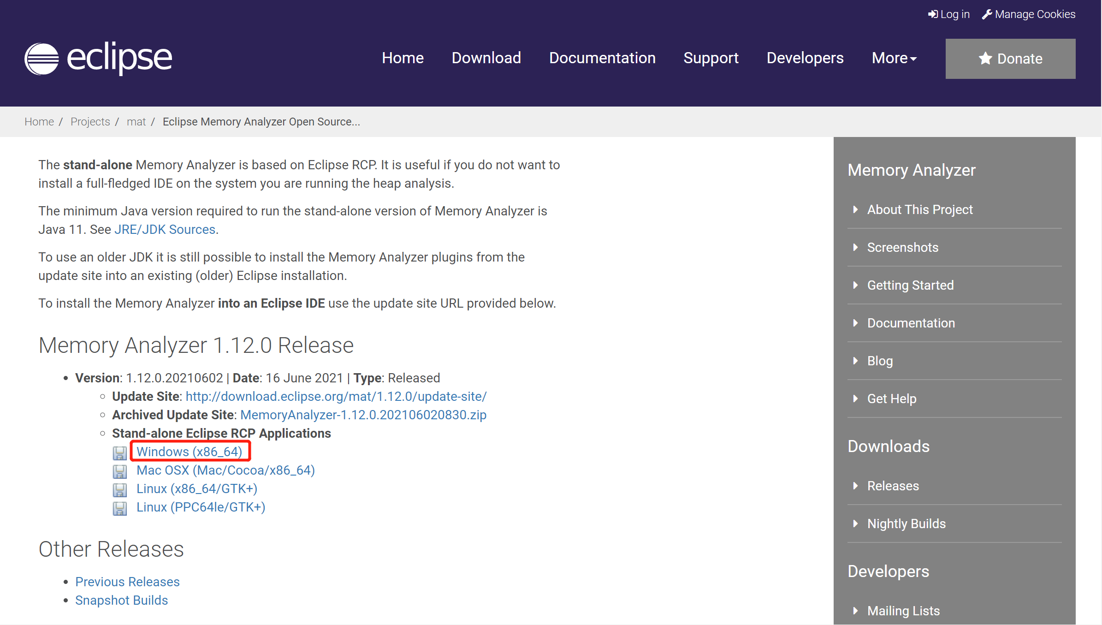Click the arrow beside About This Project

pyautogui.click(x=856, y=209)
